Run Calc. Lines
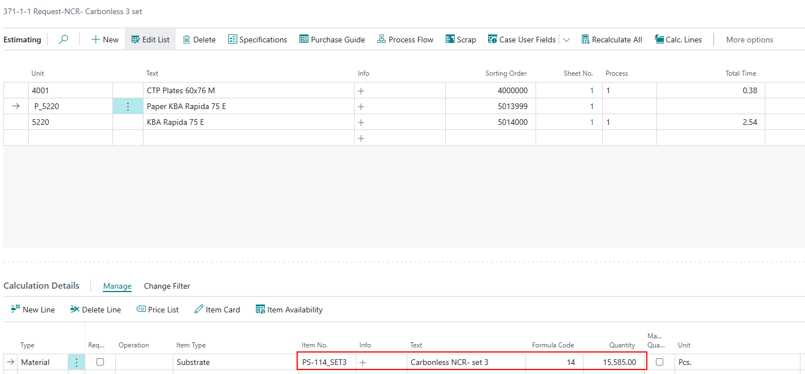This screenshot has height=374, width=805. coord(678,40)
